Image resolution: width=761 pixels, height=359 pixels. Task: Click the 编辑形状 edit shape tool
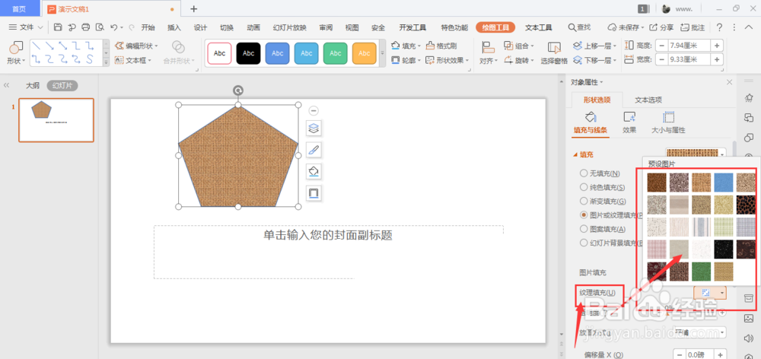click(x=136, y=46)
